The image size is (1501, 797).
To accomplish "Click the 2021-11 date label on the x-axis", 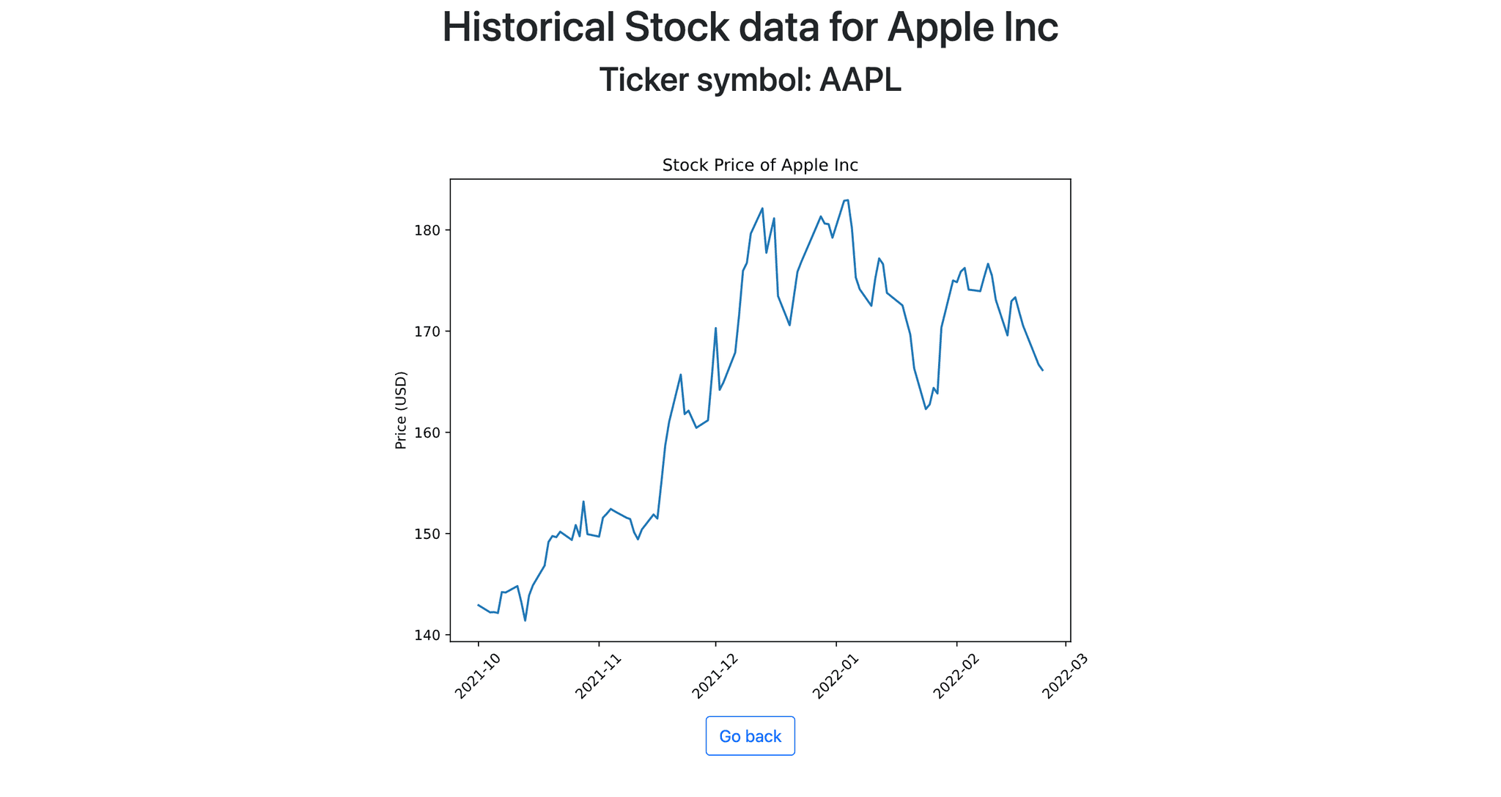I will click(599, 675).
